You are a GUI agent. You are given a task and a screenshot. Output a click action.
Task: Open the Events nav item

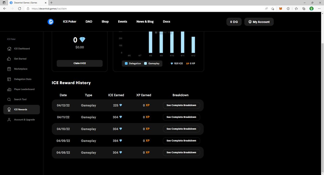(x=123, y=22)
